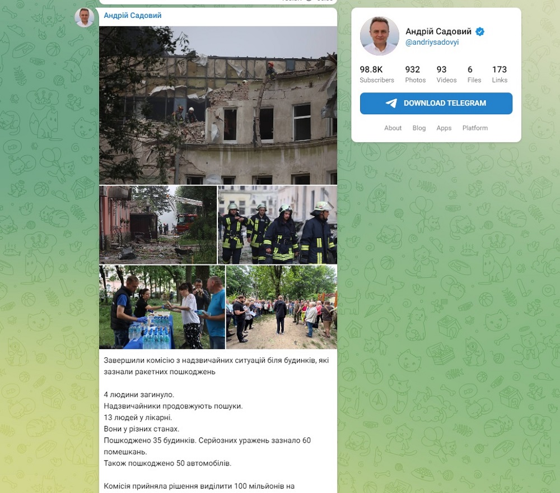View the 932 Photos tab
The image size is (560, 493).
pos(416,75)
